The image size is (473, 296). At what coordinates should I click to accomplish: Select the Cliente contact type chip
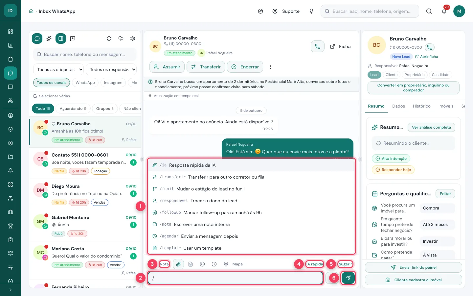point(392,75)
